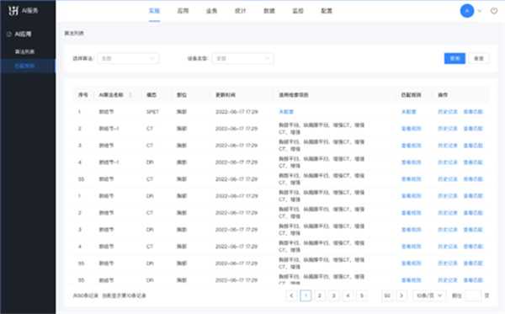This screenshot has width=505, height=314.
Task: Open 查看匹配 for row 1 DR
Action: (473, 196)
